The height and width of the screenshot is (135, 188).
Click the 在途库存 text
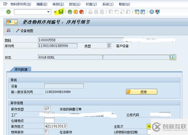tap(66, 132)
